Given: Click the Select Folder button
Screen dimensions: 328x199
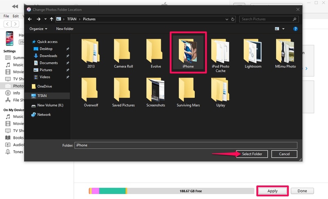Looking at the screenshot, I should coord(252,154).
